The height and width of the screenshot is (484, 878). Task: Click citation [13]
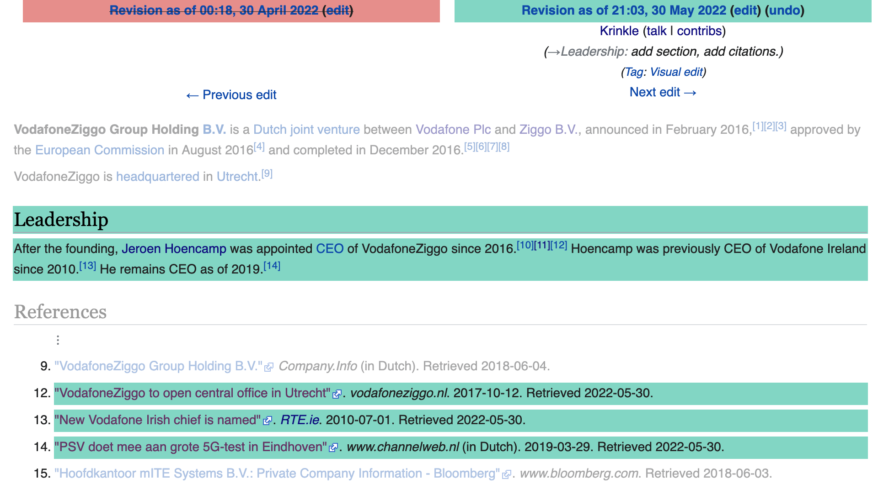coord(88,266)
